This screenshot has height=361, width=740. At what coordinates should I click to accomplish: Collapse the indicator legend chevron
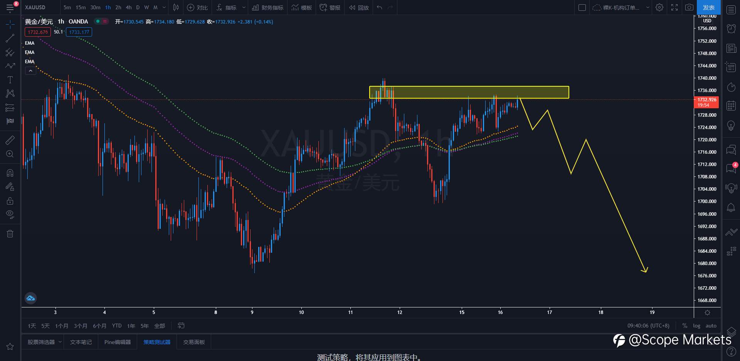click(30, 71)
